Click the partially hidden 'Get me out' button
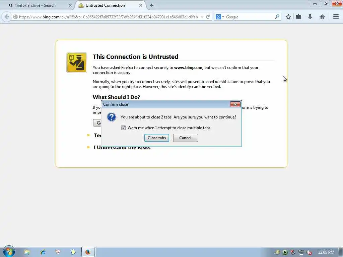343x257 pixels. (97, 123)
